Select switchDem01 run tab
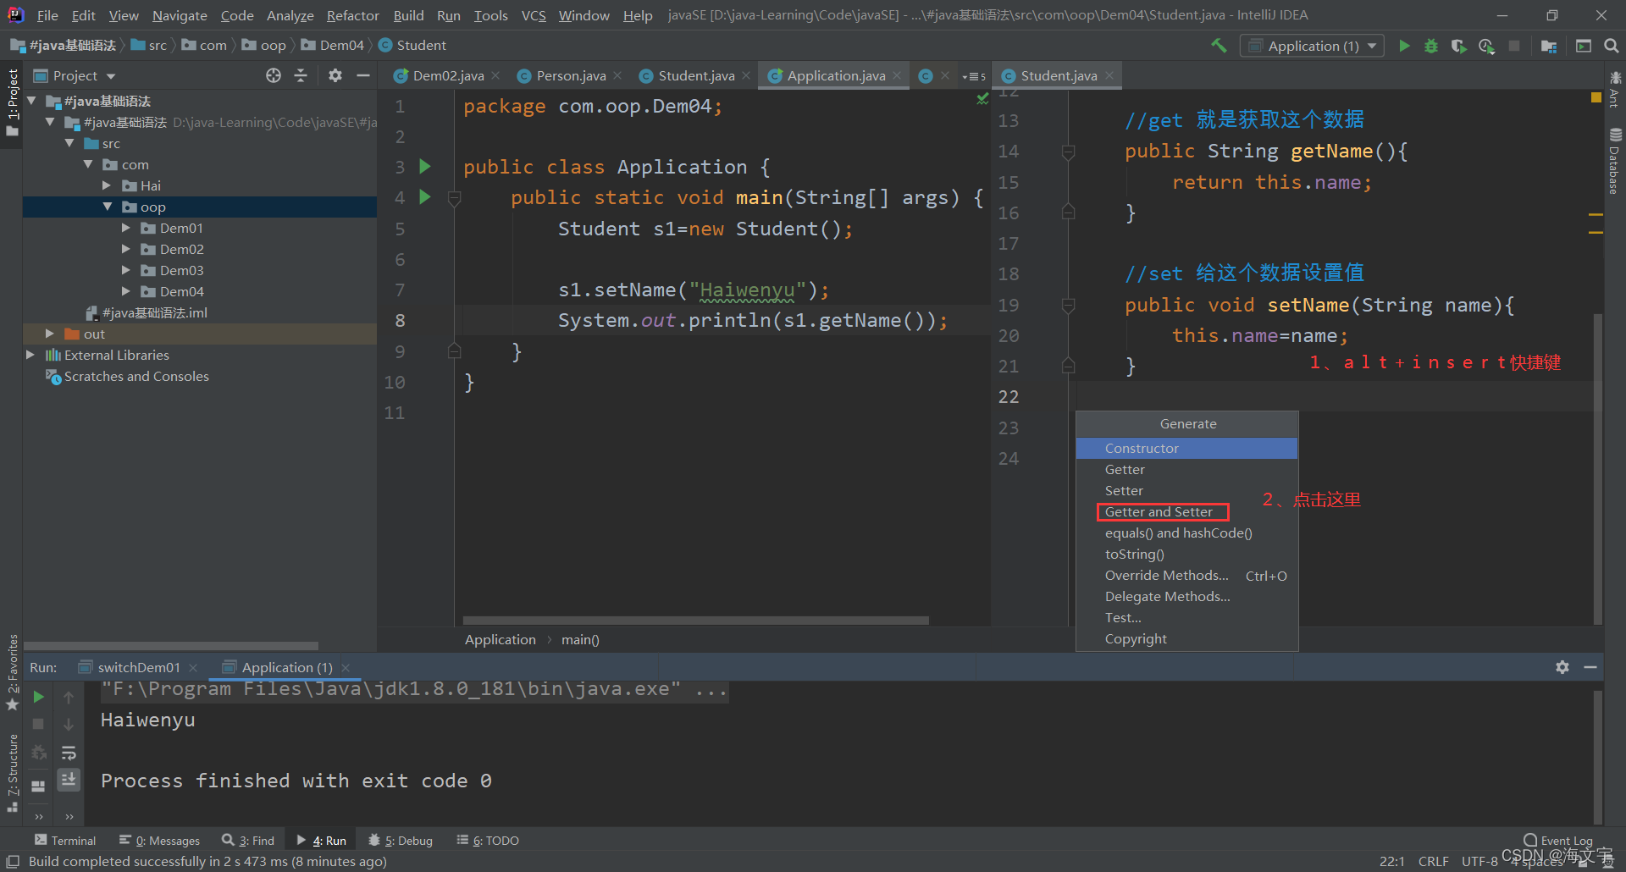The image size is (1626, 872). (139, 667)
